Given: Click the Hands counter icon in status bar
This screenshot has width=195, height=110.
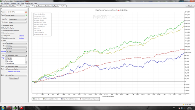Looking at the screenshot, I should click(184, 105).
